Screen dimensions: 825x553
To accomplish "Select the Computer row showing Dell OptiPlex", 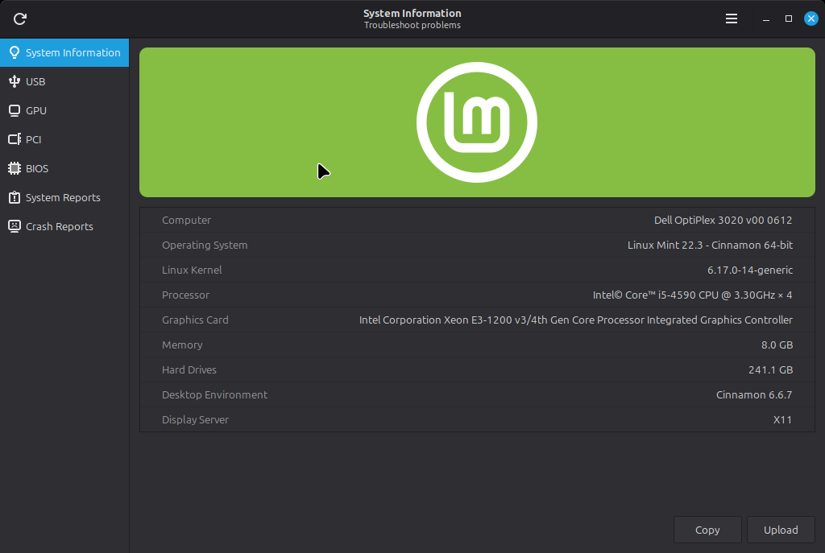I will (x=477, y=220).
